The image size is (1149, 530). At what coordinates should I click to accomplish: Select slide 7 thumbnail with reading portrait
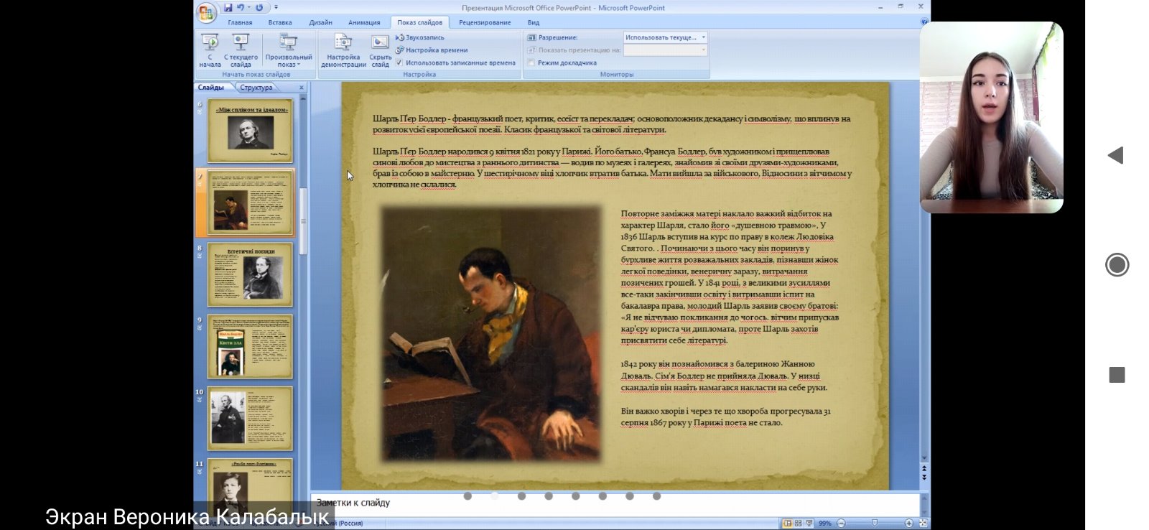(251, 203)
